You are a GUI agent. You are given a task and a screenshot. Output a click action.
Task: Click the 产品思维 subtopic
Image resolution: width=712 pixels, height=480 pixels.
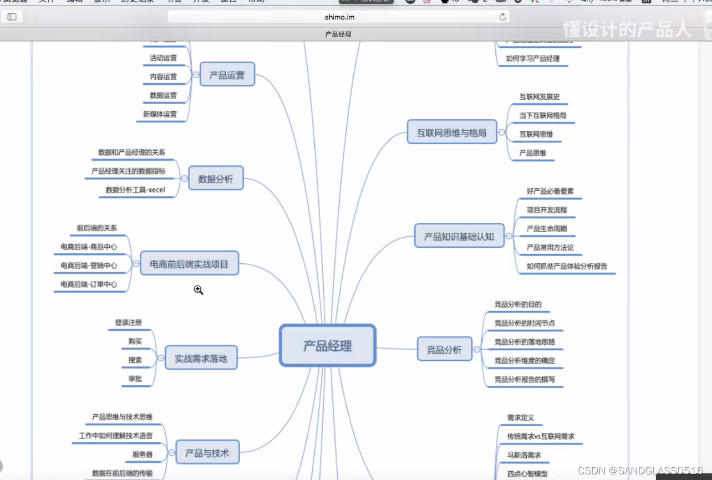(532, 153)
